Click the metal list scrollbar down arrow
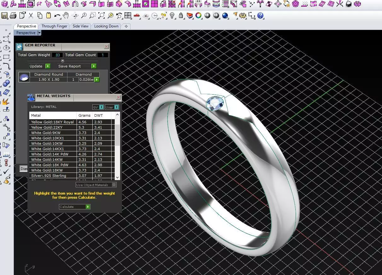 pos(118,178)
